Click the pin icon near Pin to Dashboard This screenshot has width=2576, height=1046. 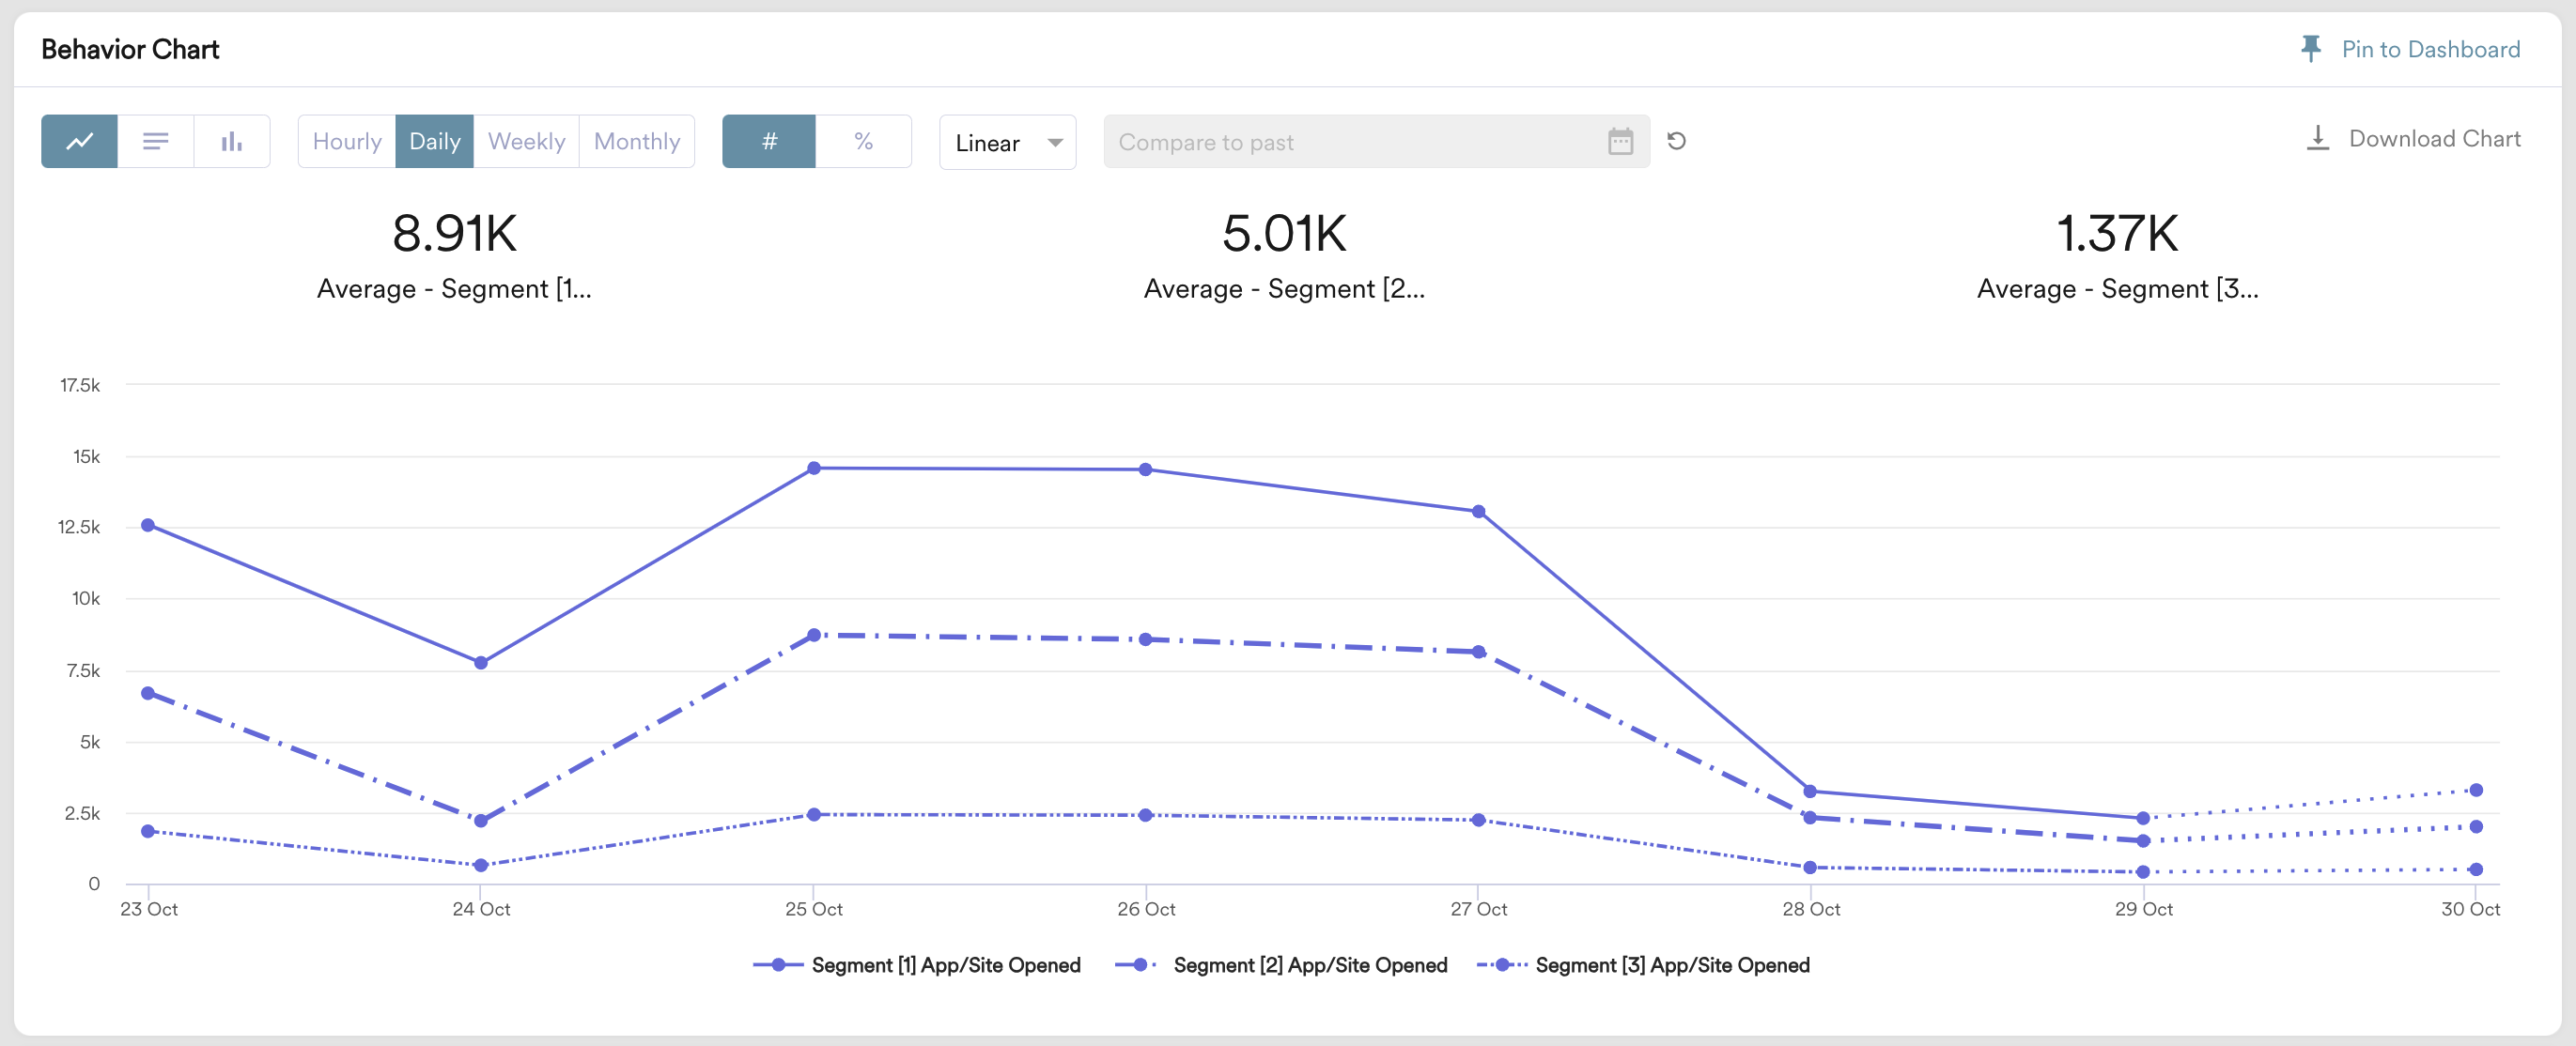[2311, 49]
